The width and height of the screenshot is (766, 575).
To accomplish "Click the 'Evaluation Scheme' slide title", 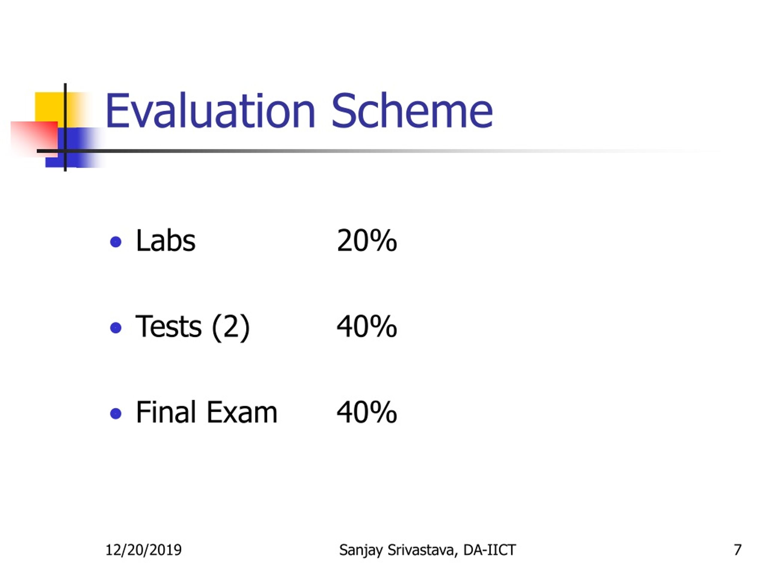I will pos(299,111).
